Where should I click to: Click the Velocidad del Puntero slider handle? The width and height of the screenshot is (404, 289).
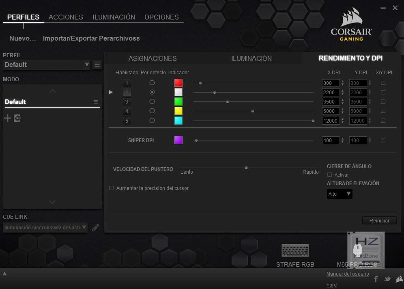pyautogui.click(x=246, y=168)
